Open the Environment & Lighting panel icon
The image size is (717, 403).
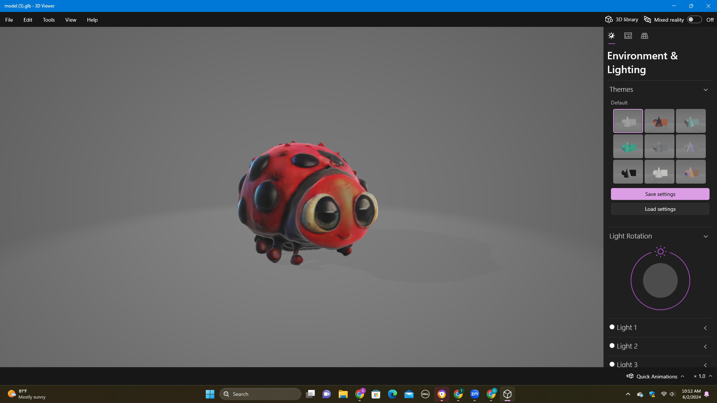(611, 35)
